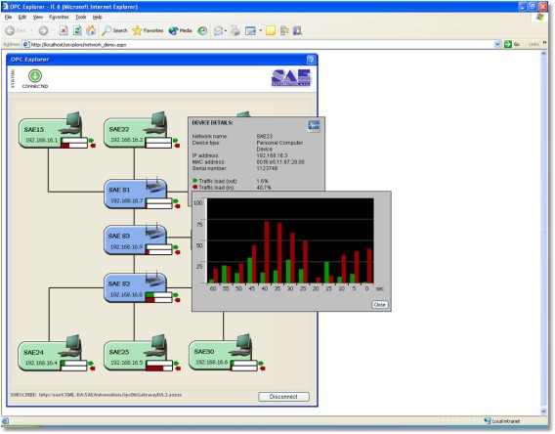Open the Favorites menu

(x=59, y=17)
